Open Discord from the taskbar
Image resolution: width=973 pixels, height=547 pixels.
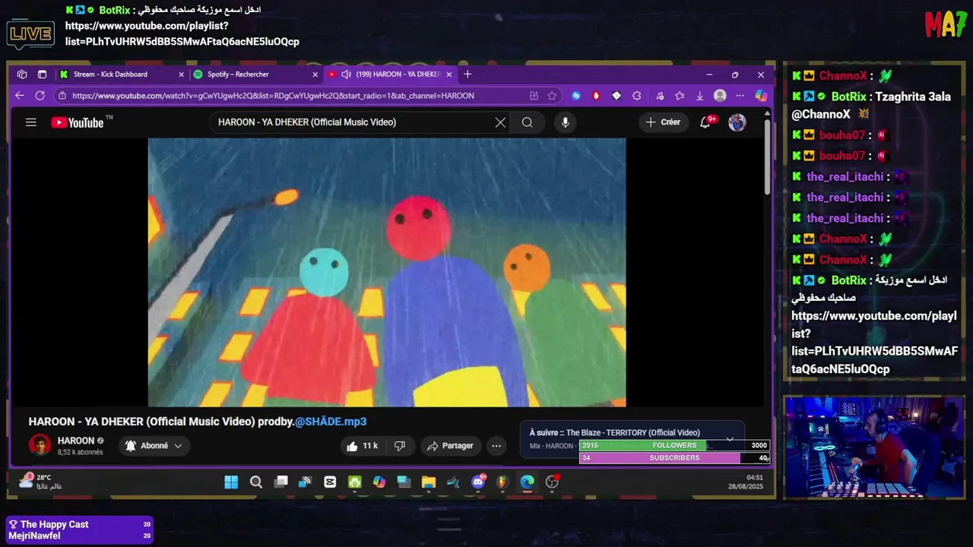pyautogui.click(x=478, y=482)
